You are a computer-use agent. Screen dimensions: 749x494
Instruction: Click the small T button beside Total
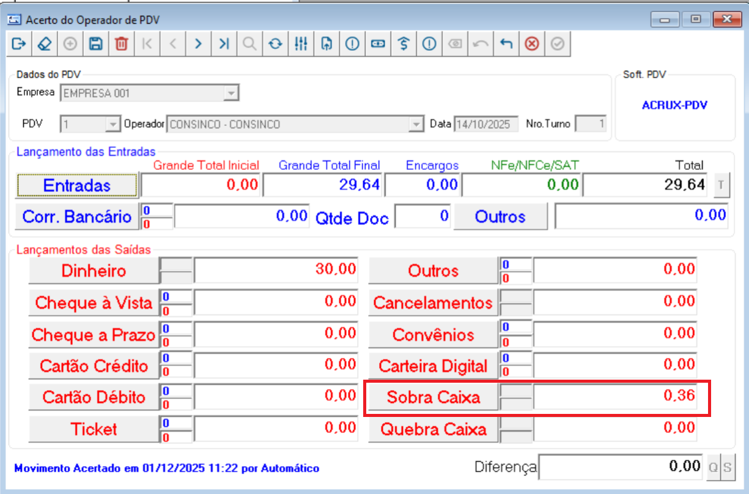pos(721,186)
